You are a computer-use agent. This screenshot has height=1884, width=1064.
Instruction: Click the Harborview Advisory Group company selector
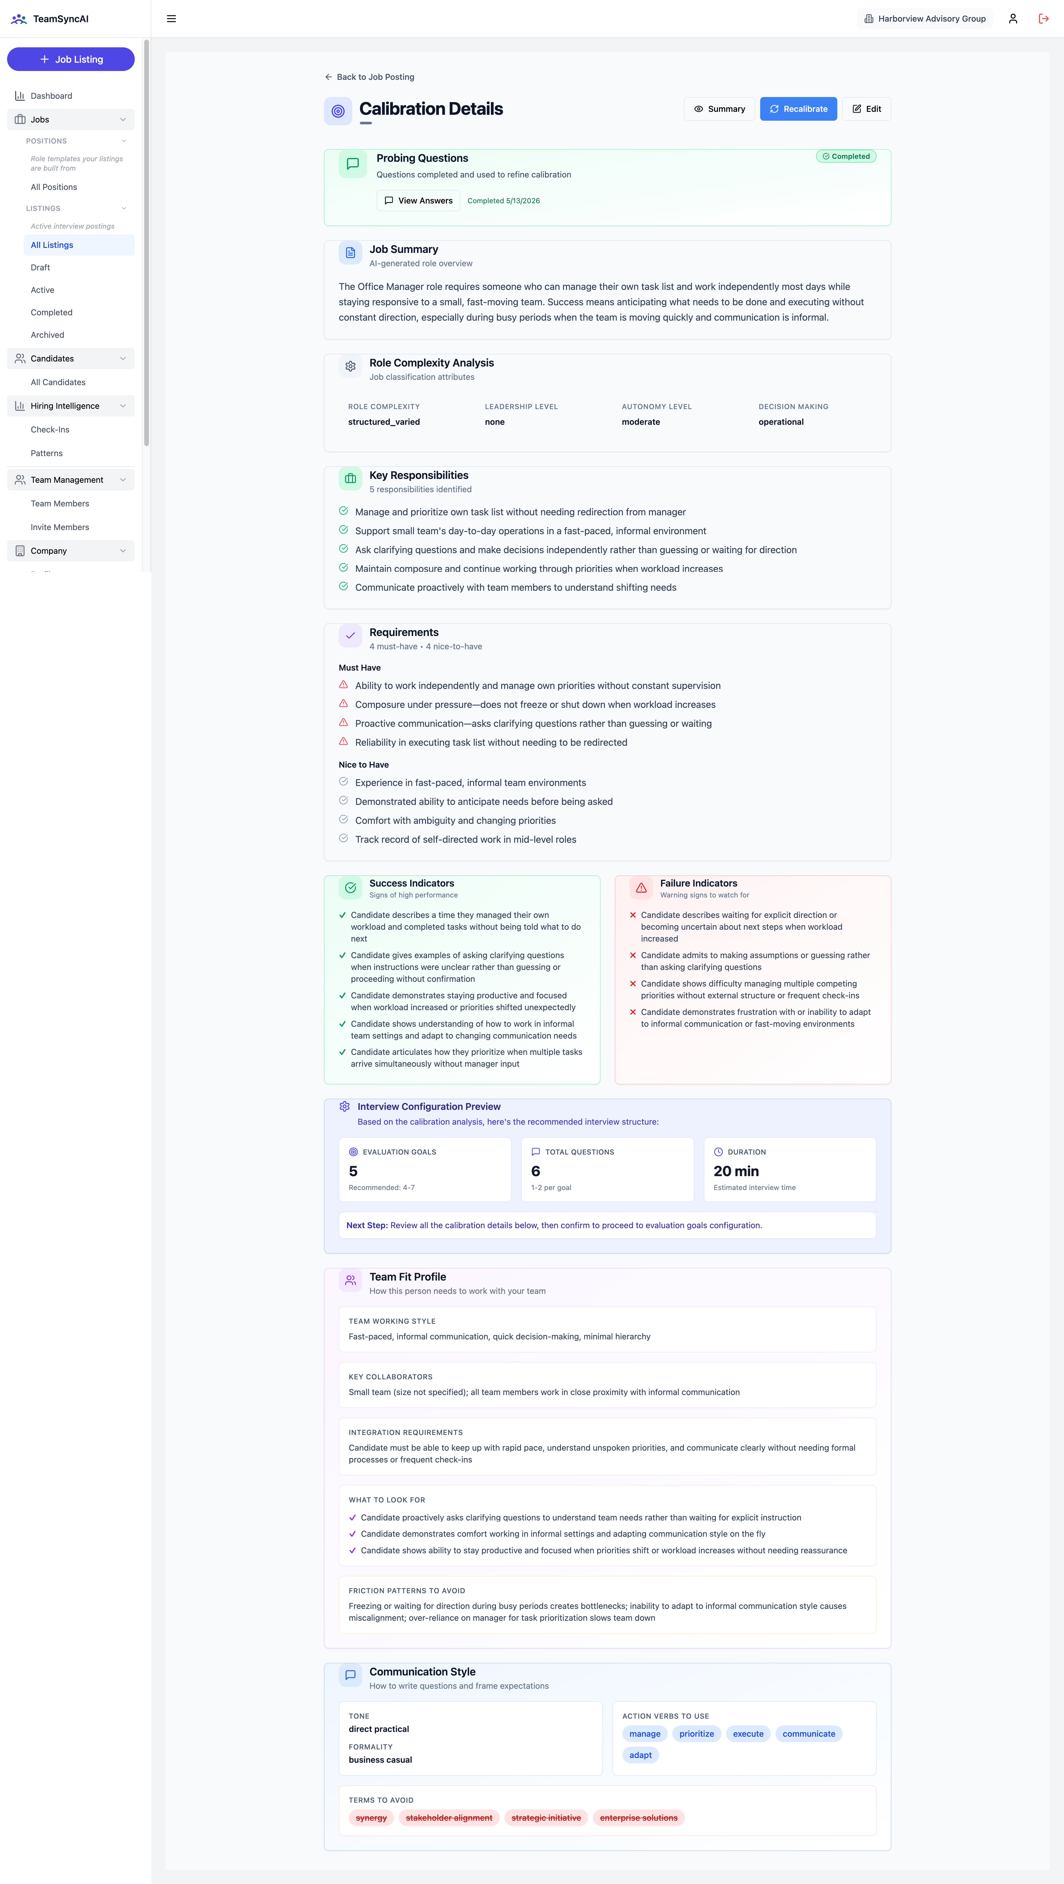tap(925, 19)
